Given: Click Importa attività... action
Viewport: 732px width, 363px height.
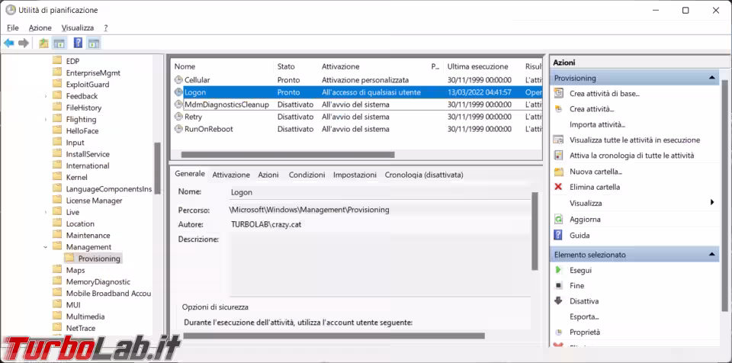Looking at the screenshot, I should tap(597, 124).
